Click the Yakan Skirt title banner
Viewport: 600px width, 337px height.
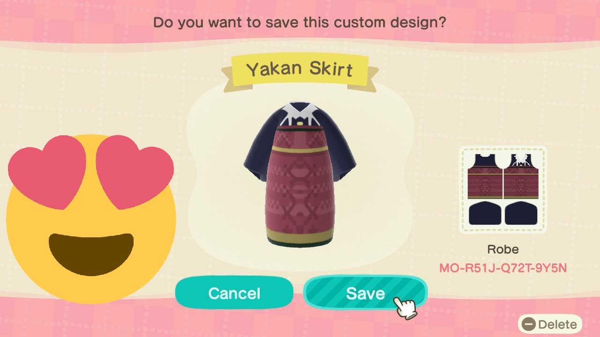click(300, 69)
